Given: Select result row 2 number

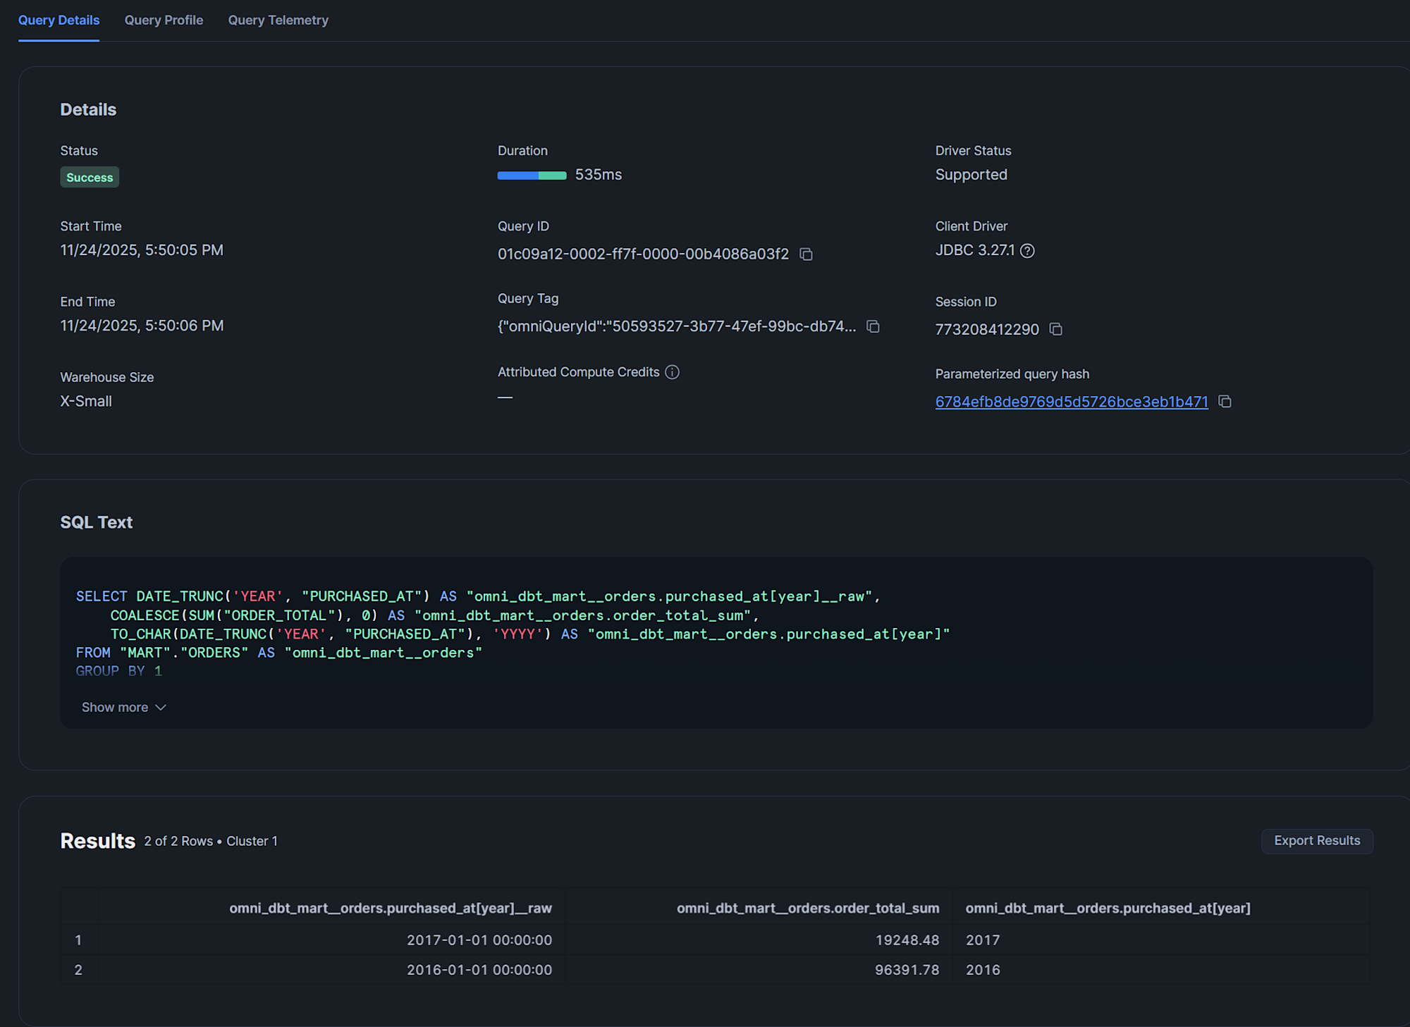Looking at the screenshot, I should (x=78, y=970).
